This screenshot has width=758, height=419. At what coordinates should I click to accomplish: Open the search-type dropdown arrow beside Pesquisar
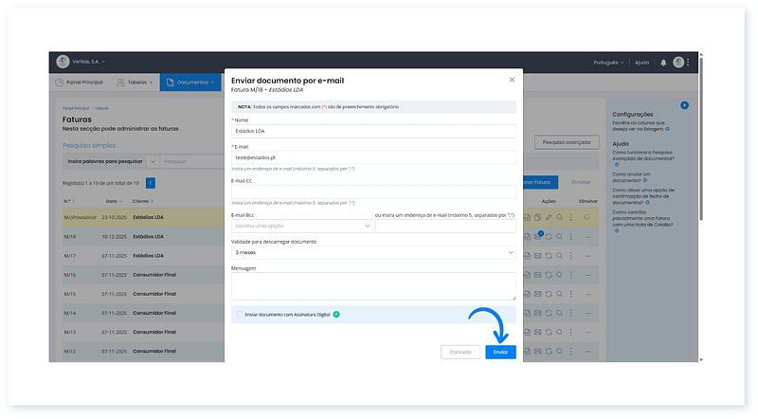153,161
